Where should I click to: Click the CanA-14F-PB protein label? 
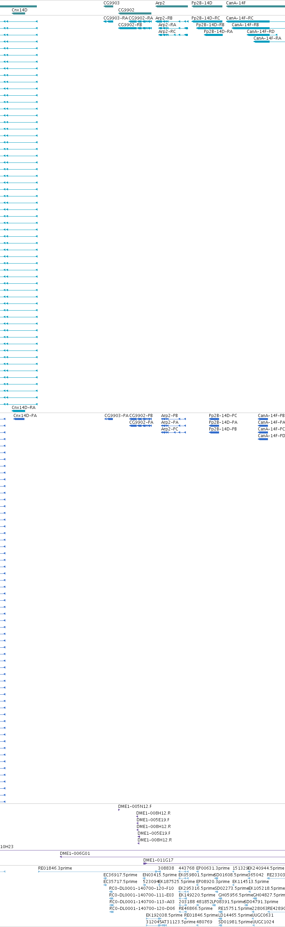[271, 416]
